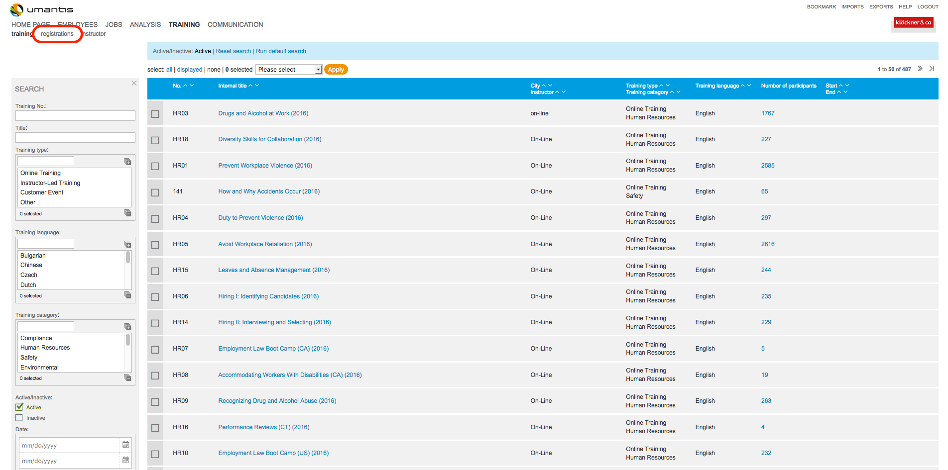Viewport: 948px width, 470px height.
Task: Click the remove-all icon below Training language list
Action: point(127,295)
